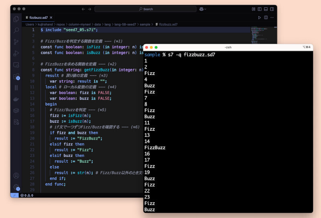Open the Manage gear icon

pyautogui.click(x=16, y=187)
